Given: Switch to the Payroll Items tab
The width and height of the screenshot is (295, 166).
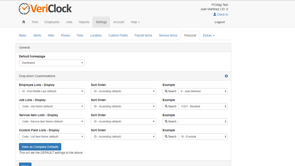Looking at the screenshot, I should [143, 35].
